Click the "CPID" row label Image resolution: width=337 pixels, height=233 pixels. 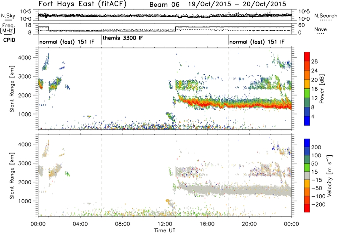tap(9, 40)
